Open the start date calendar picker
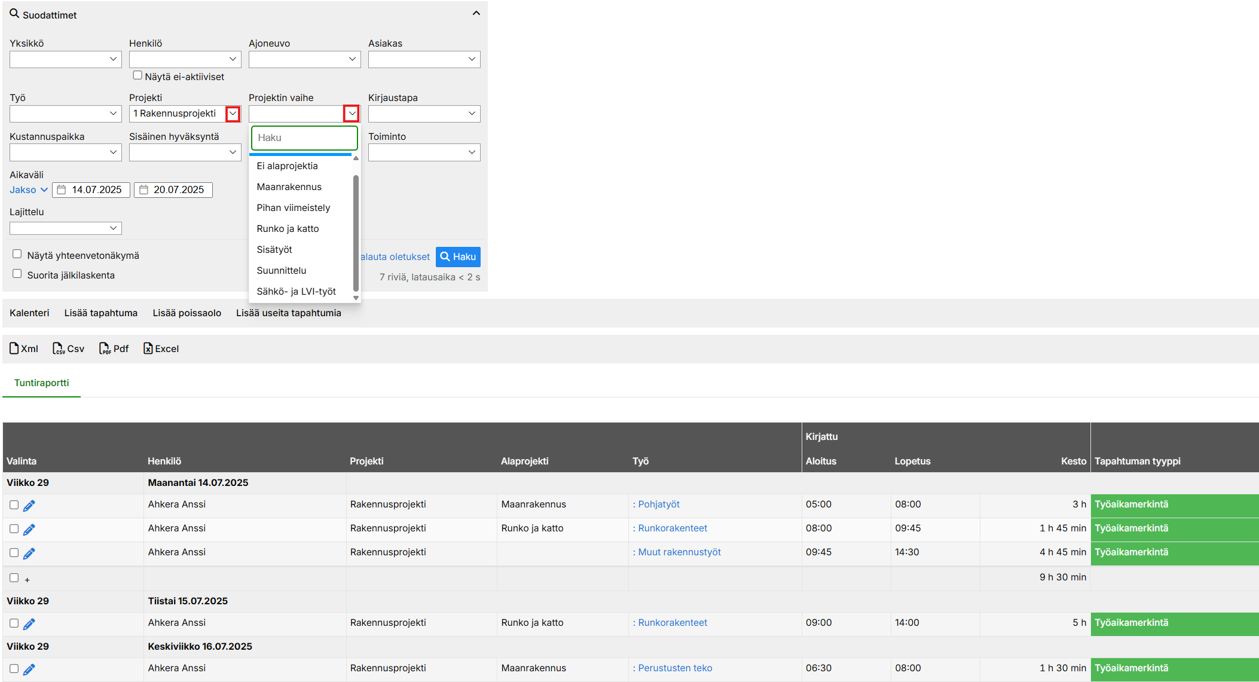 [x=62, y=190]
